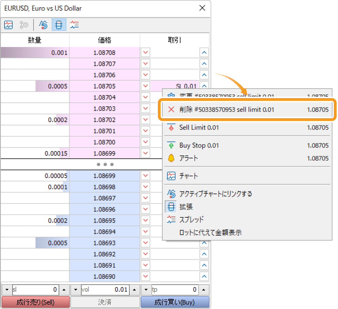Click sell arrow at price 1.08700
This screenshot has height=309, width=338.
click(x=146, y=142)
